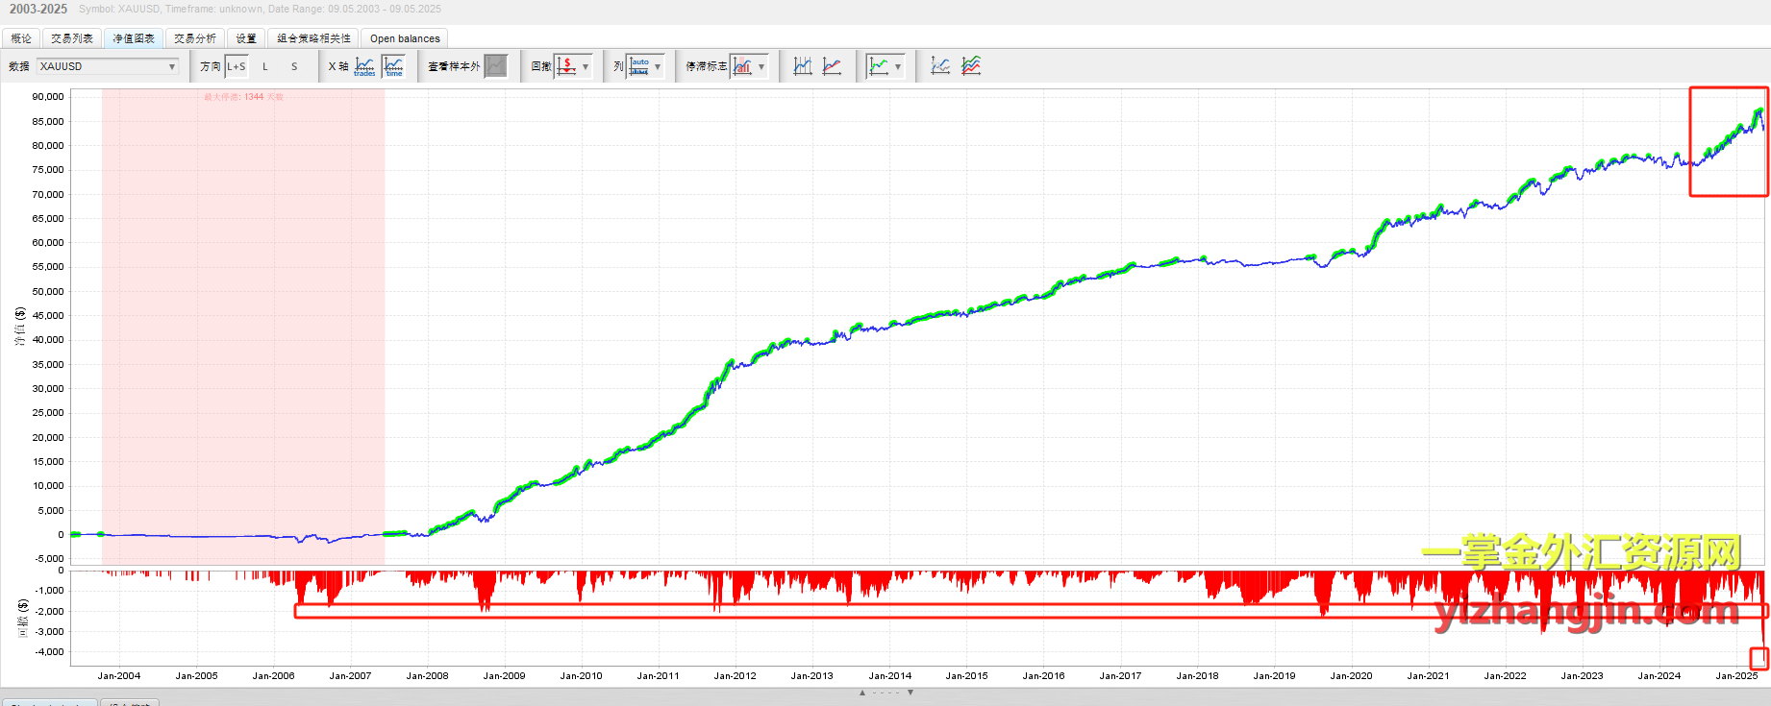
Task: Show only short trades with S
Action: coord(294,66)
